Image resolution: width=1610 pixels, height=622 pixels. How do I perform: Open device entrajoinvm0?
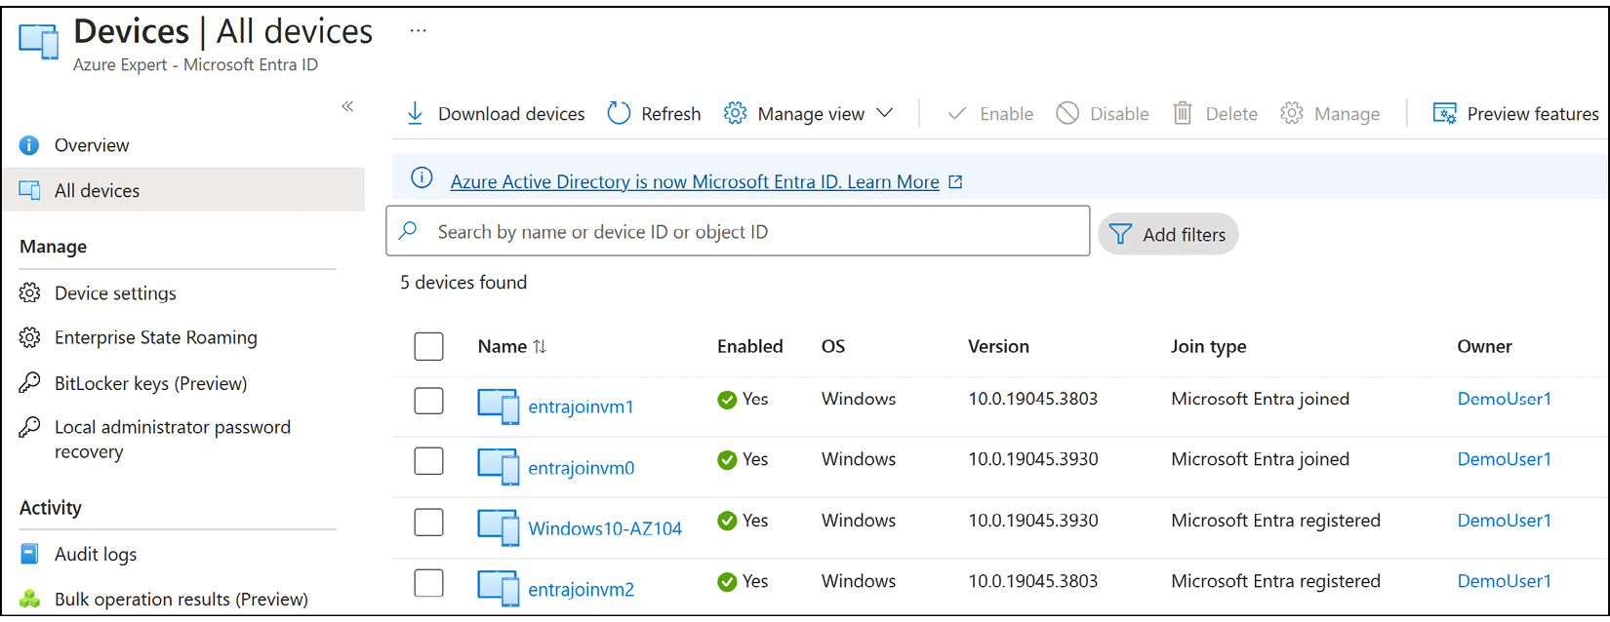(x=581, y=468)
